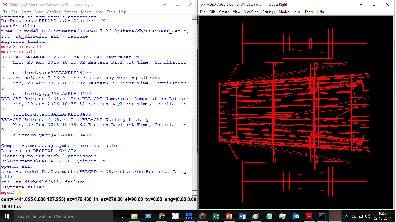Open Task View from the taskbar
Image resolution: width=396 pixels, height=222 pixels.
tap(120, 216)
